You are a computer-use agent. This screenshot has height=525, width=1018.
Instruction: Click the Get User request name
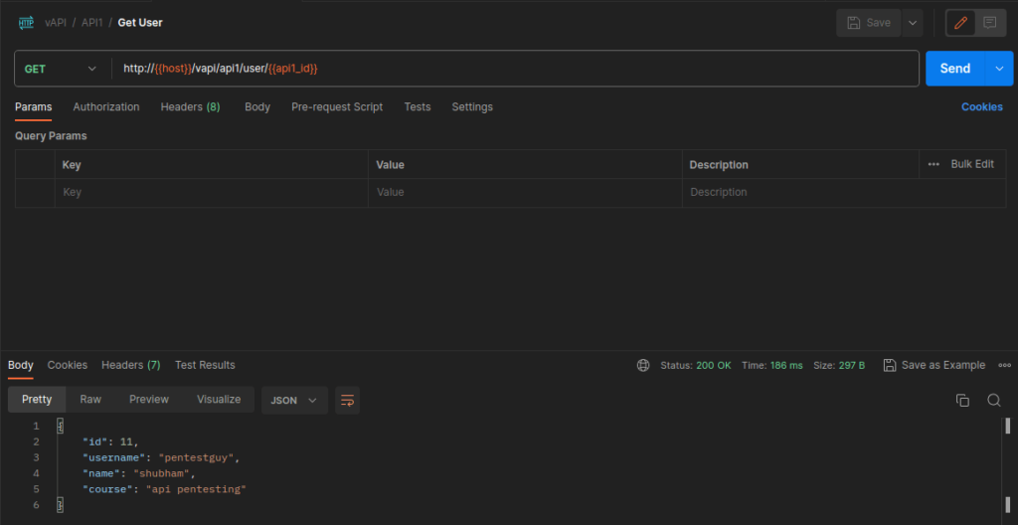[140, 23]
